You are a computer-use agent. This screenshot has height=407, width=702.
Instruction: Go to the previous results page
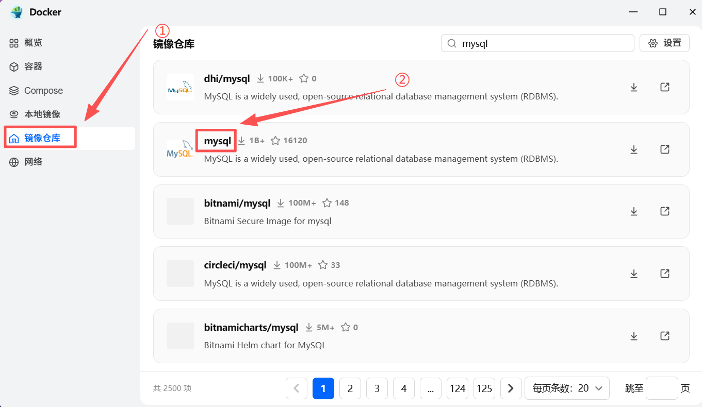pos(297,388)
